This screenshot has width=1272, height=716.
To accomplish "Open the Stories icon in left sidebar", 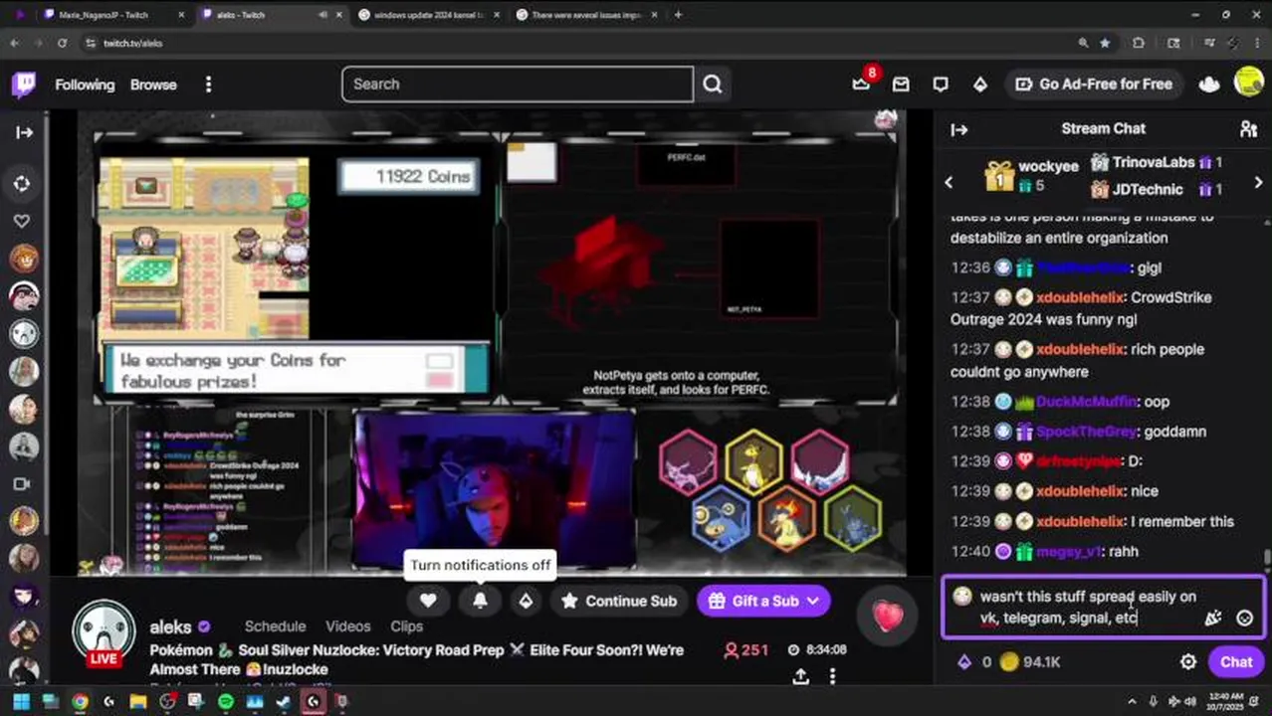I will click(x=24, y=183).
